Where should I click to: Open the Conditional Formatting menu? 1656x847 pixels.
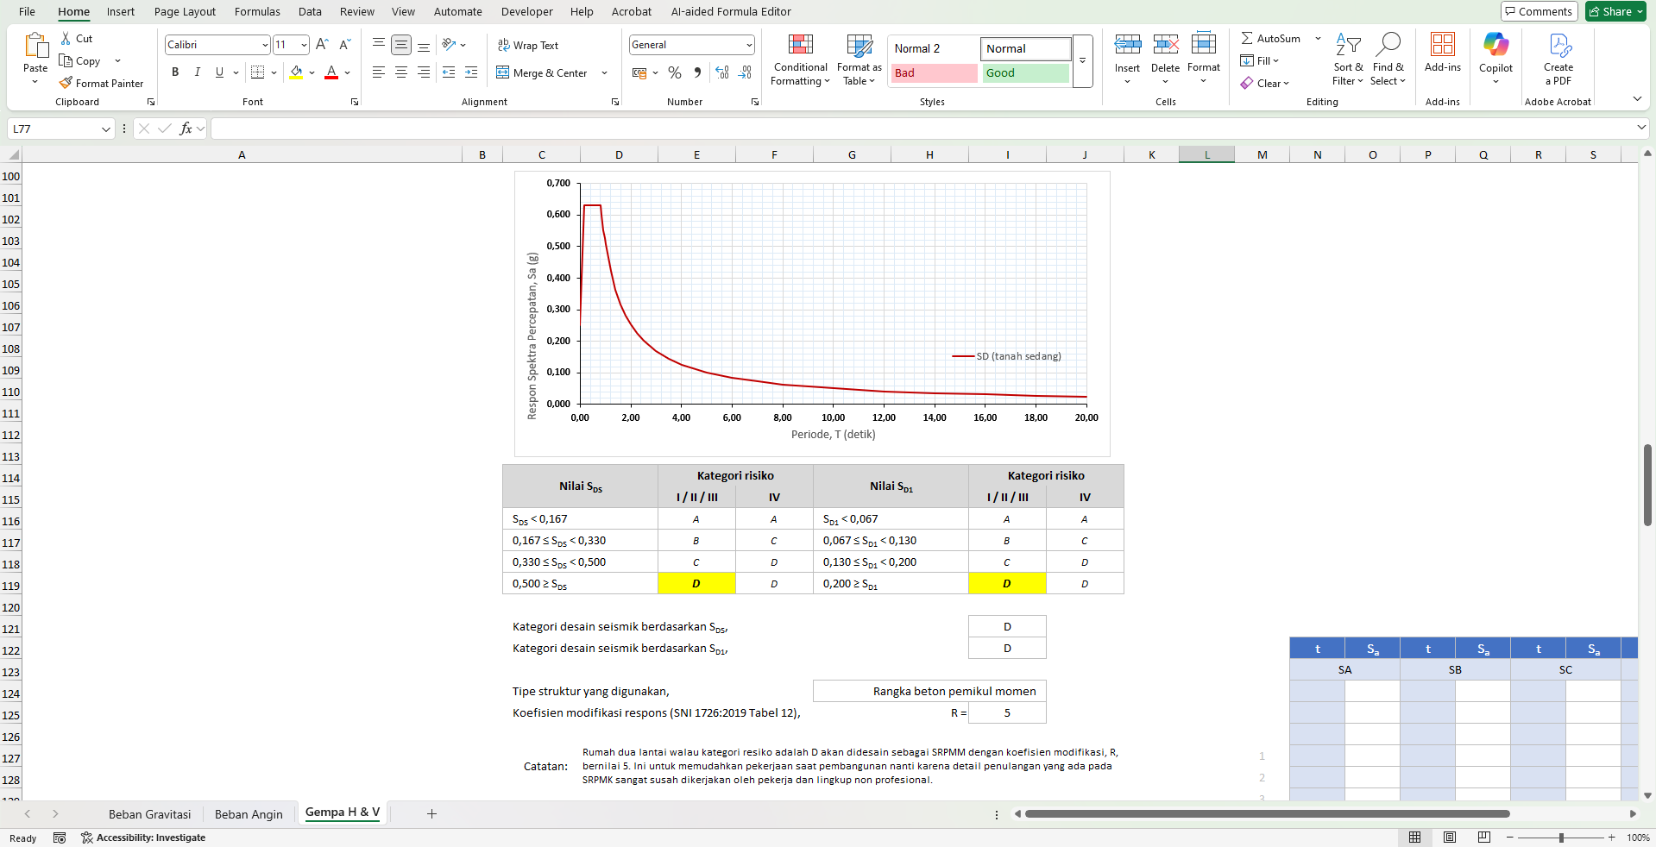click(x=800, y=60)
